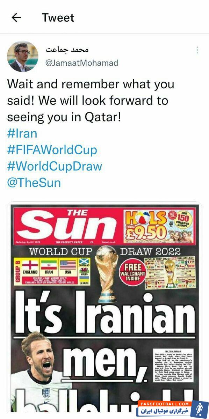Open the profile picture of the tweet author
The width and height of the screenshot is (209, 419).
click(23, 57)
